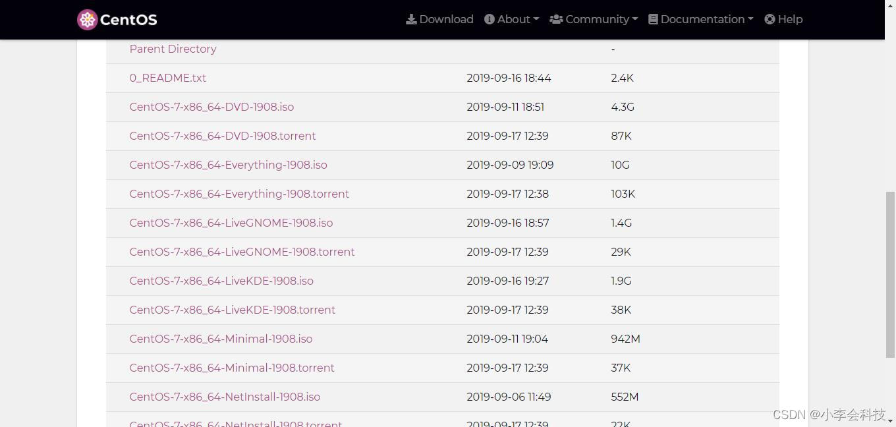Click the Documentation book icon

pyautogui.click(x=653, y=19)
